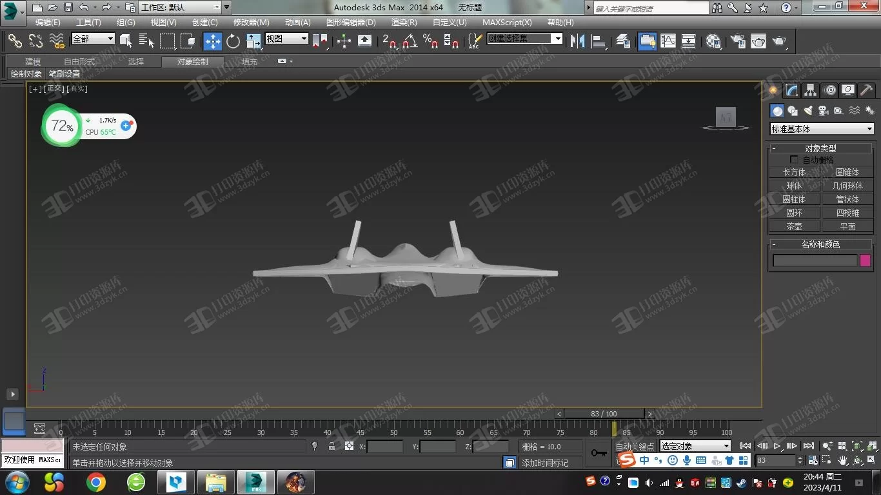This screenshot has width=881, height=495.
Task: Toggle Spinner Snap
Action: pyautogui.click(x=451, y=41)
